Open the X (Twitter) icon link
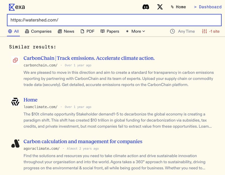 [160, 7]
